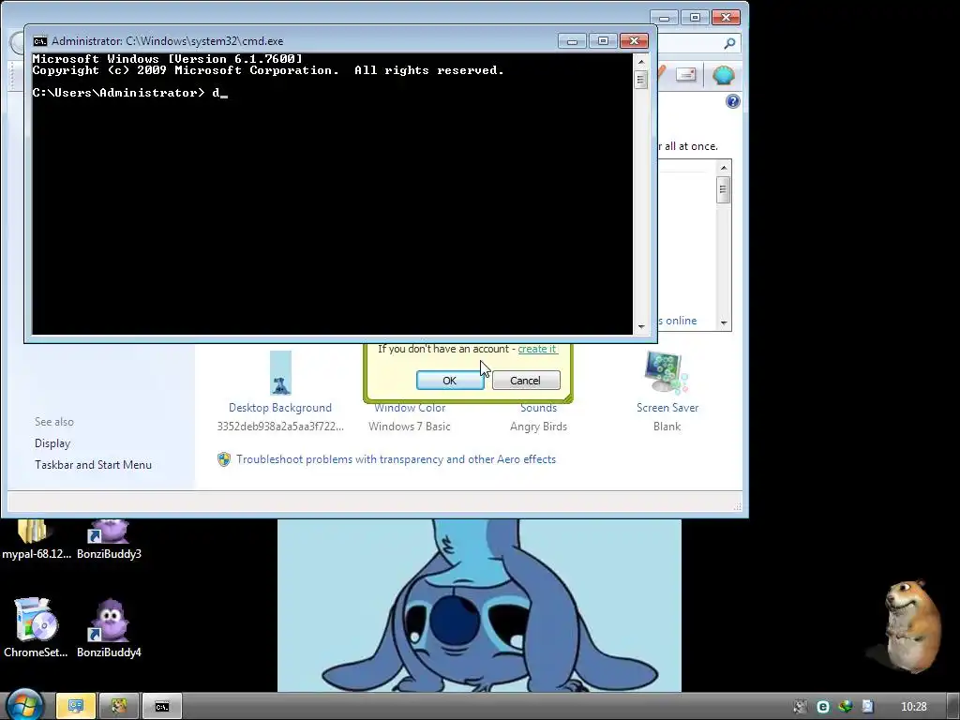Click the cmd.exe title bar icon
Screen dimensions: 960x720
click(39, 41)
